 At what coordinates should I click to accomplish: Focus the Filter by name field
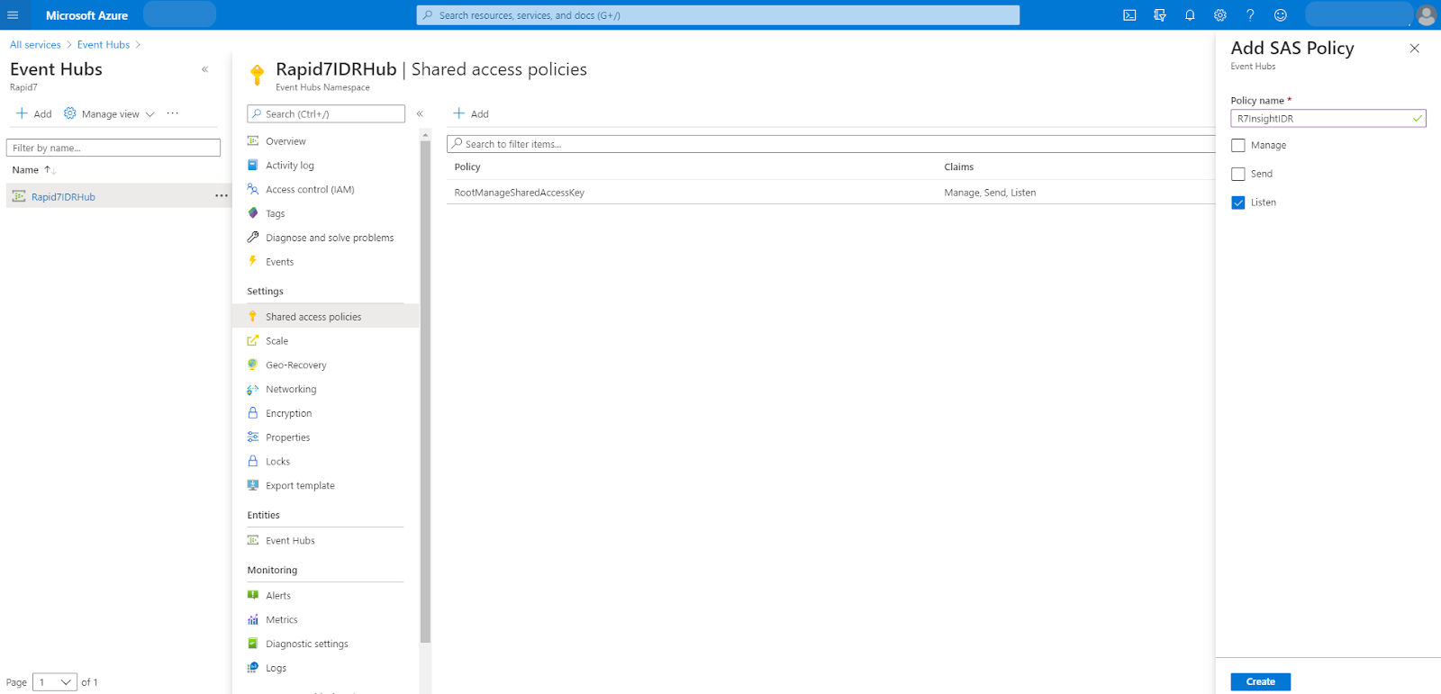pos(113,148)
